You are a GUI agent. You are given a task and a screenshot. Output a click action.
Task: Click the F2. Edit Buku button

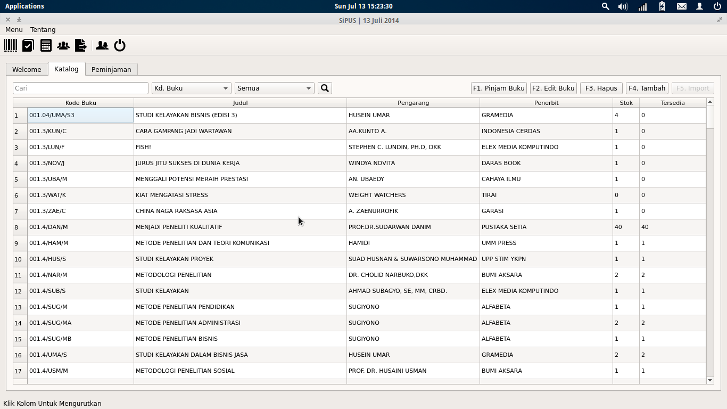coord(553,88)
